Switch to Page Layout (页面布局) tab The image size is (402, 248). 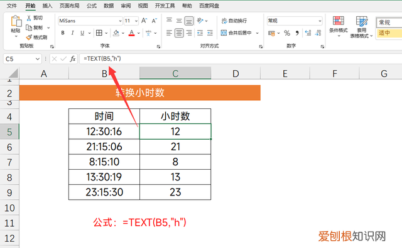click(x=70, y=6)
